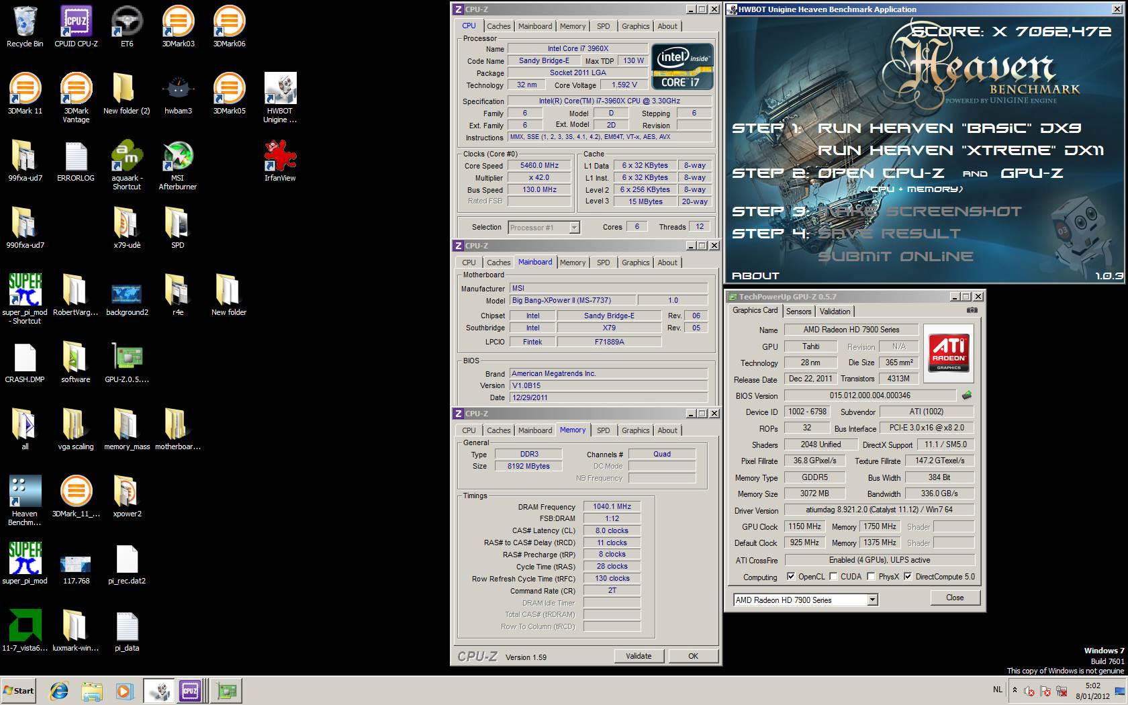The width and height of the screenshot is (1128, 705).
Task: Open Windows Explorer taskbar icon
Action: pos(92,690)
